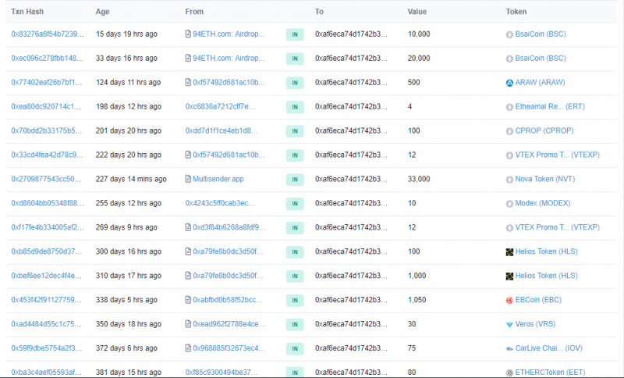
Task: Click the CPROP token icon
Action: coord(509,131)
